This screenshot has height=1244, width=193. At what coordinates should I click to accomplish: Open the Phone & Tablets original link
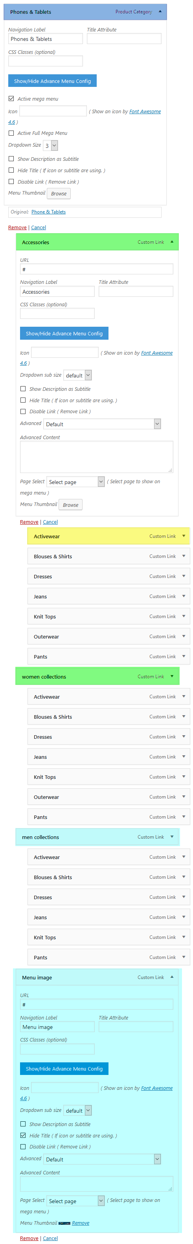pos(48,212)
